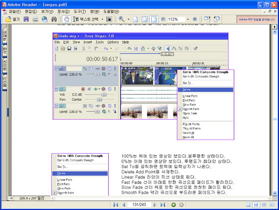Screen dimensions: 279x210
Task: Select the Hand tool
Action: (67, 19)
